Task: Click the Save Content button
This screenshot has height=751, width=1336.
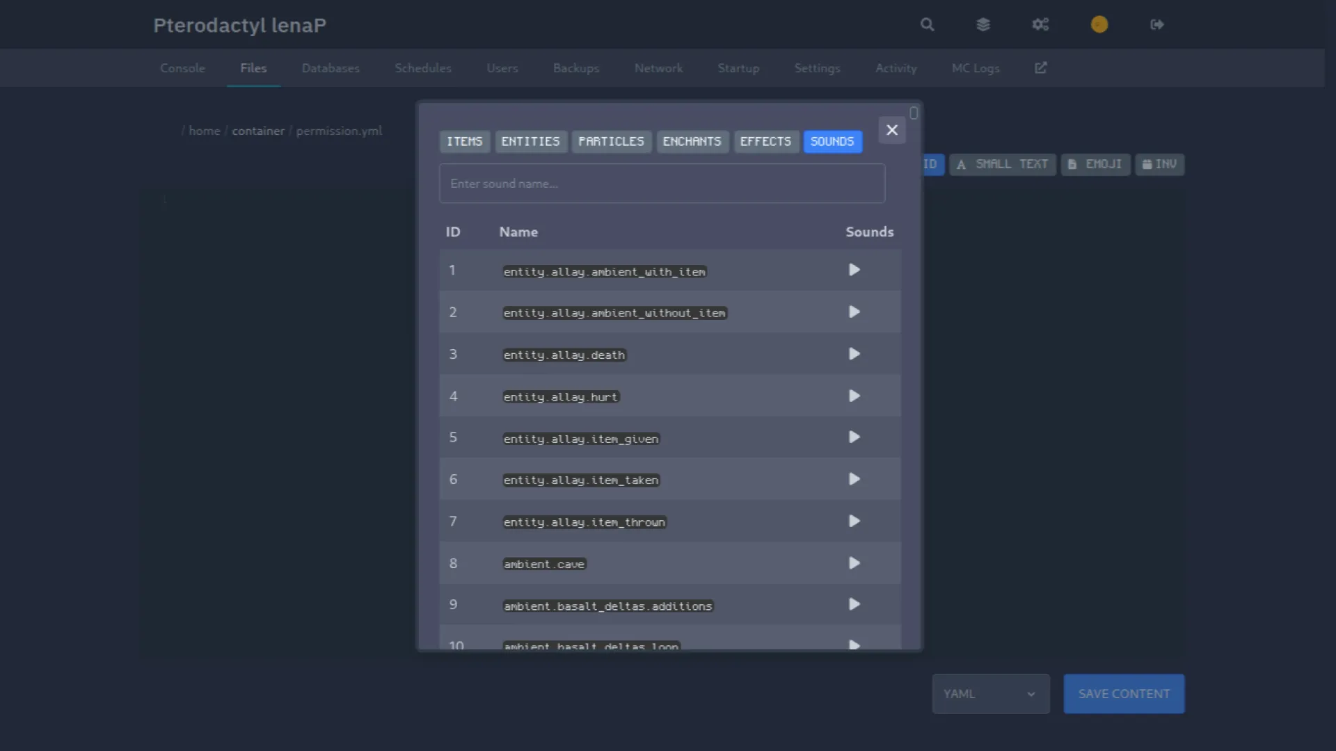Action: coord(1124,694)
